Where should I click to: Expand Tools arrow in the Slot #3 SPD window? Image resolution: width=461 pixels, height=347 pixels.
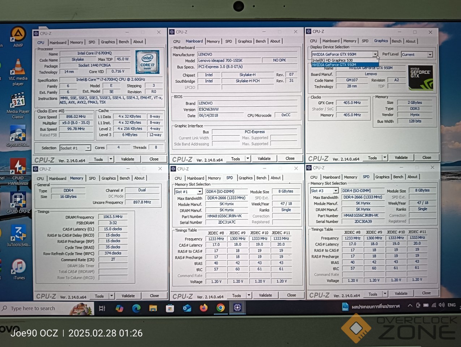pos(385,294)
